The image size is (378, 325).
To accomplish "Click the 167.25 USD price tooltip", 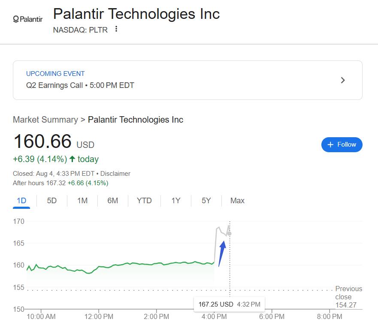I will (229, 304).
